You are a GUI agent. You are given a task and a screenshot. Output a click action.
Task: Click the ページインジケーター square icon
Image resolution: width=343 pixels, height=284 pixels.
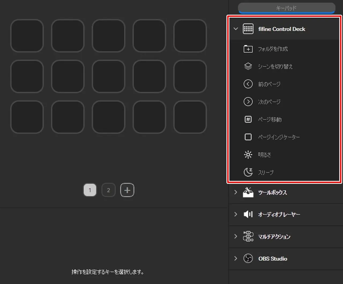point(248,137)
